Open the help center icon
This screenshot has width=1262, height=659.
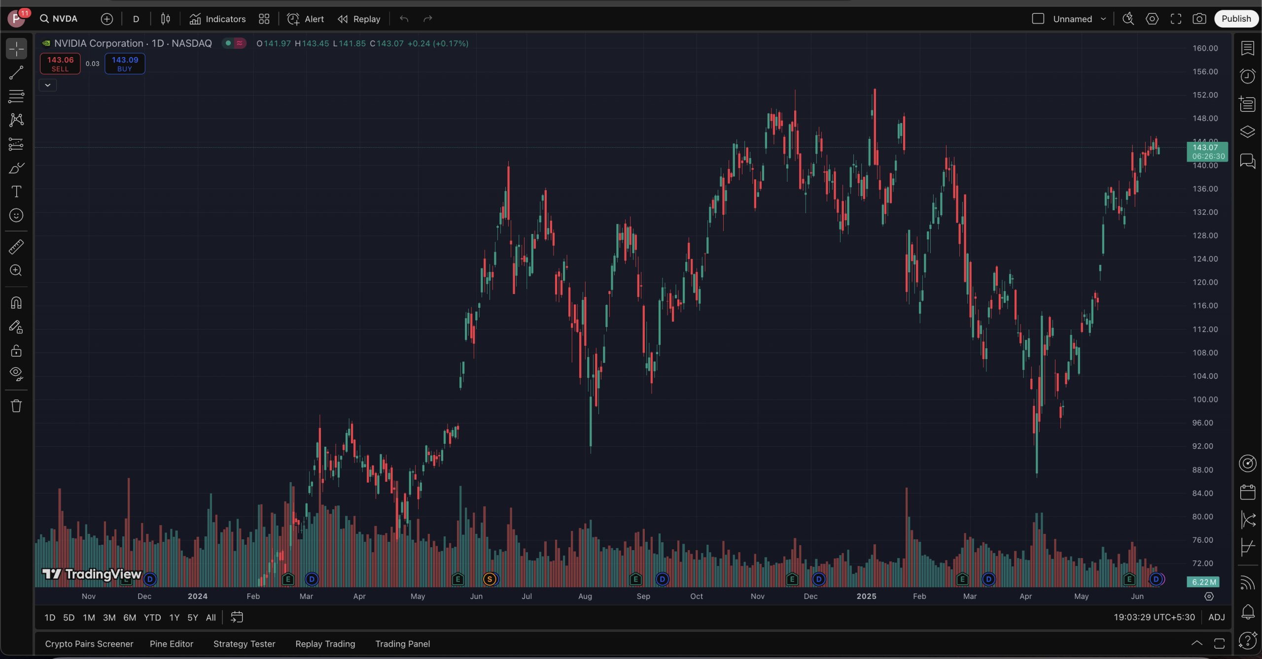point(1248,640)
